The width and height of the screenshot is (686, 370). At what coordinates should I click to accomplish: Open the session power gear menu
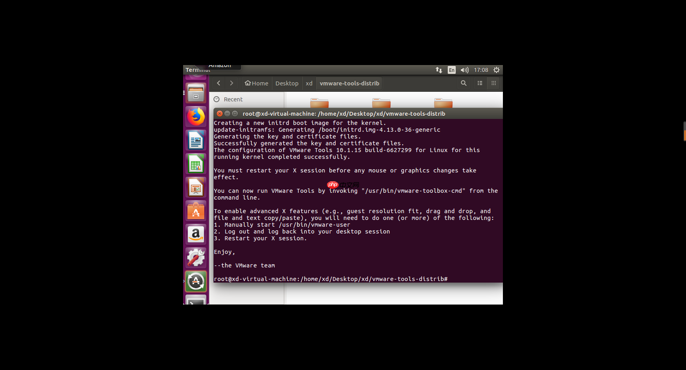(496, 70)
